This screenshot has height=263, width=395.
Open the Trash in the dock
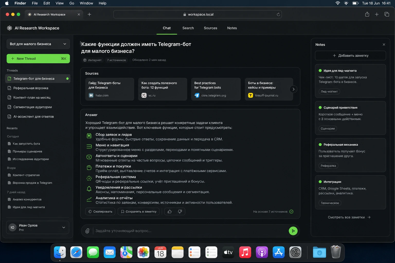point(336,252)
